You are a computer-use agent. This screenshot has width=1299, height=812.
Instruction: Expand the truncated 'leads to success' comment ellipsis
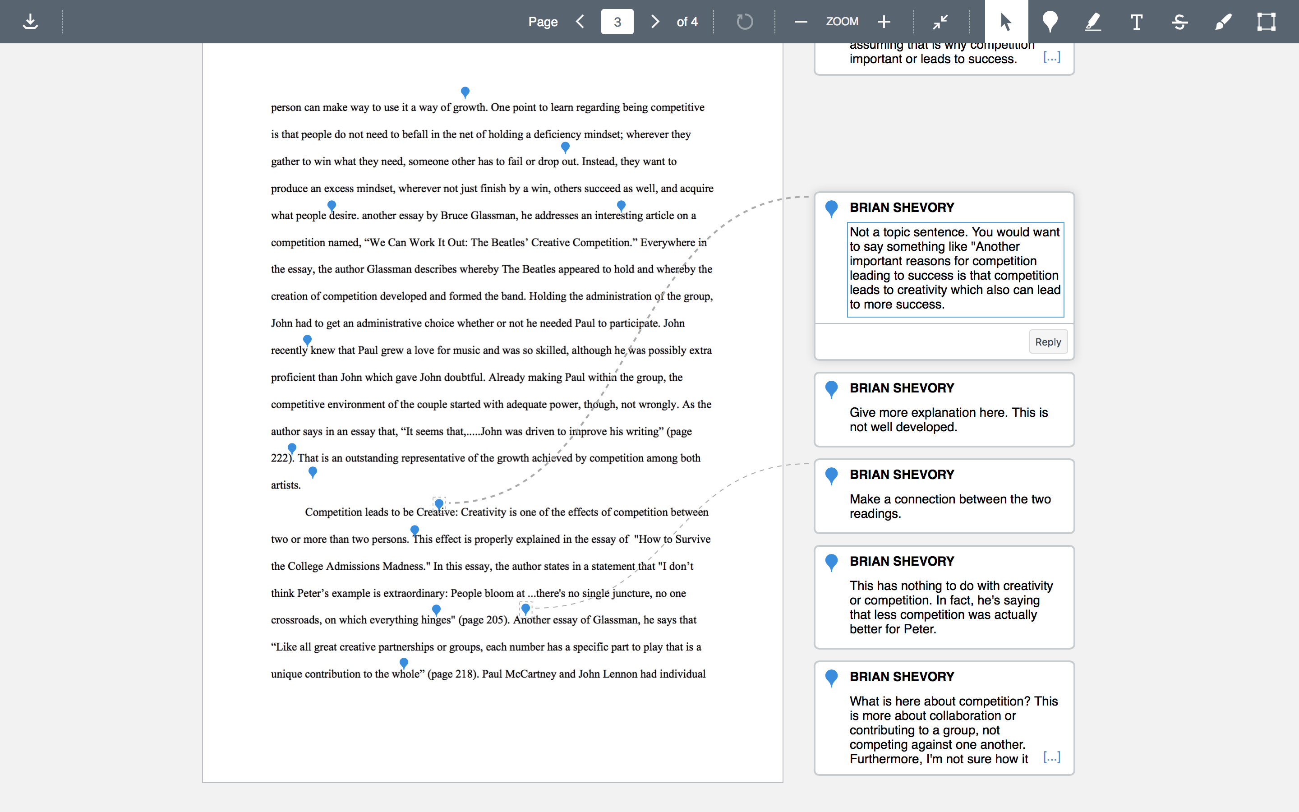pyautogui.click(x=1051, y=57)
